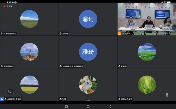The width and height of the screenshot is (176, 109).
Task: Tap the Android home circle button
Action: point(88,106)
